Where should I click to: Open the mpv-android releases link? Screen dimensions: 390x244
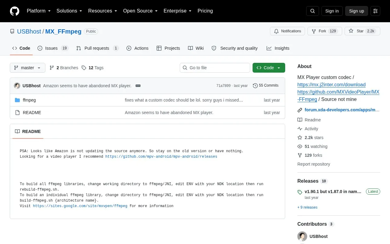point(161,156)
